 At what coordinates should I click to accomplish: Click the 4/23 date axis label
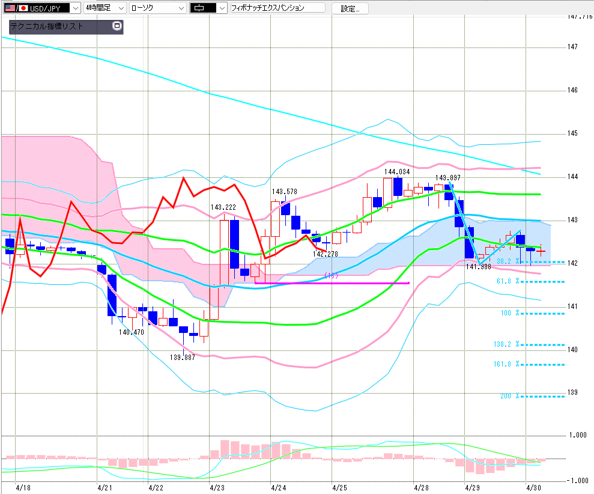[217, 487]
